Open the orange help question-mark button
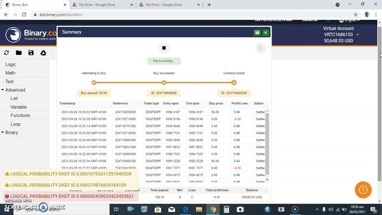Viewport: 382px width, 215px height. pyautogui.click(x=363, y=190)
